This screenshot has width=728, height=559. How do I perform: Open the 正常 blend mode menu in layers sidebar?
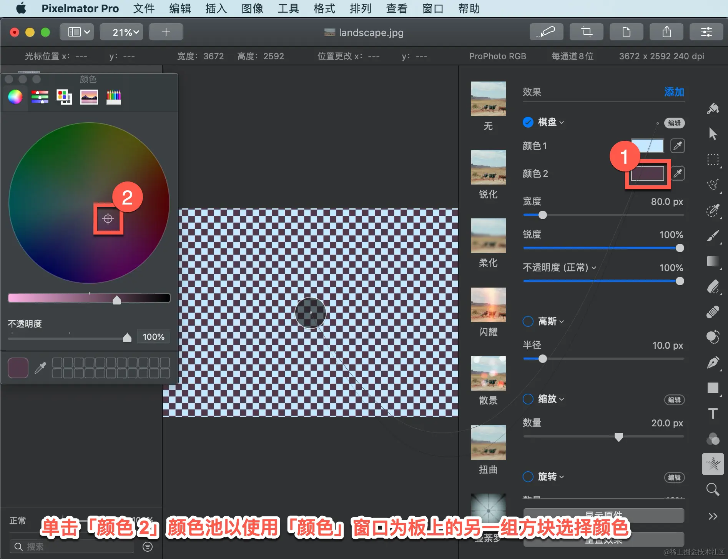18,521
